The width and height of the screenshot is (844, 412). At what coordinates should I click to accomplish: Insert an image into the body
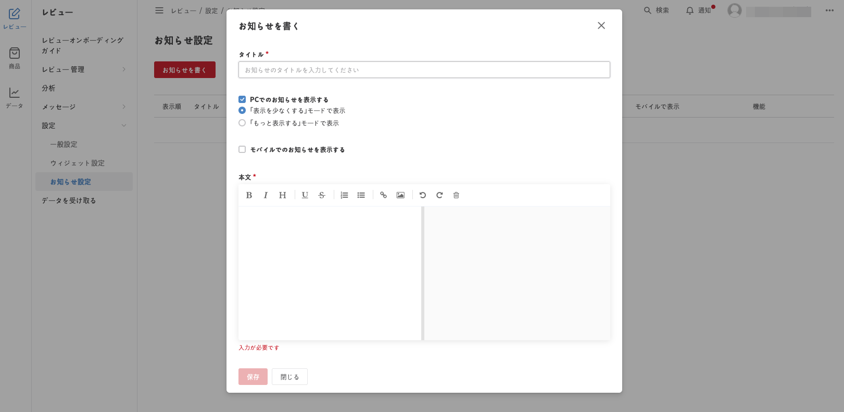point(400,195)
